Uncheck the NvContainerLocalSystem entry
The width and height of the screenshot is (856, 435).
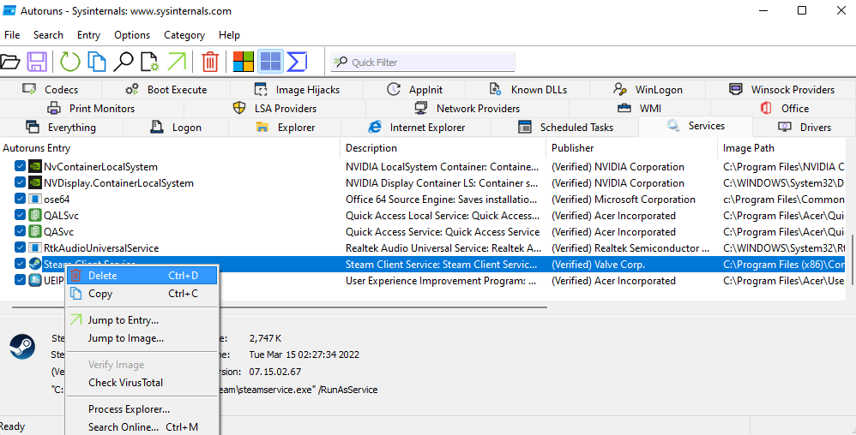click(x=21, y=167)
